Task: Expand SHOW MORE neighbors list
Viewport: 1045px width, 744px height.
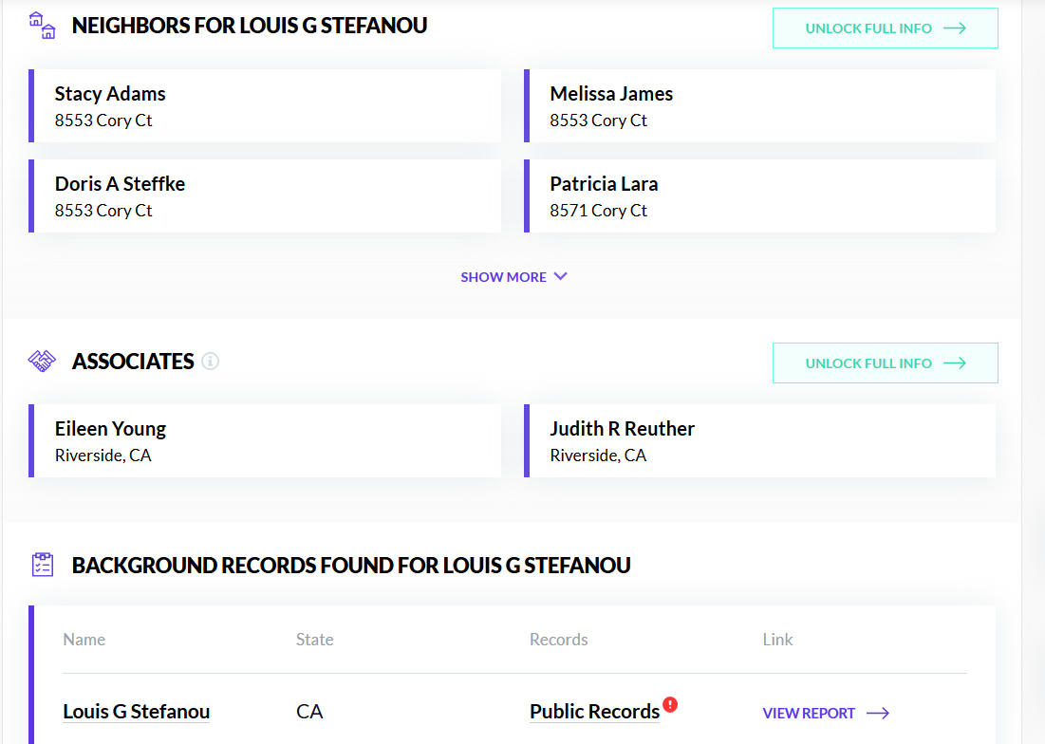Action: pos(503,276)
